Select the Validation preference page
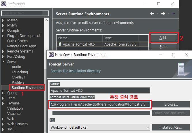Screen dimensions: 192x133 (15, 108)
